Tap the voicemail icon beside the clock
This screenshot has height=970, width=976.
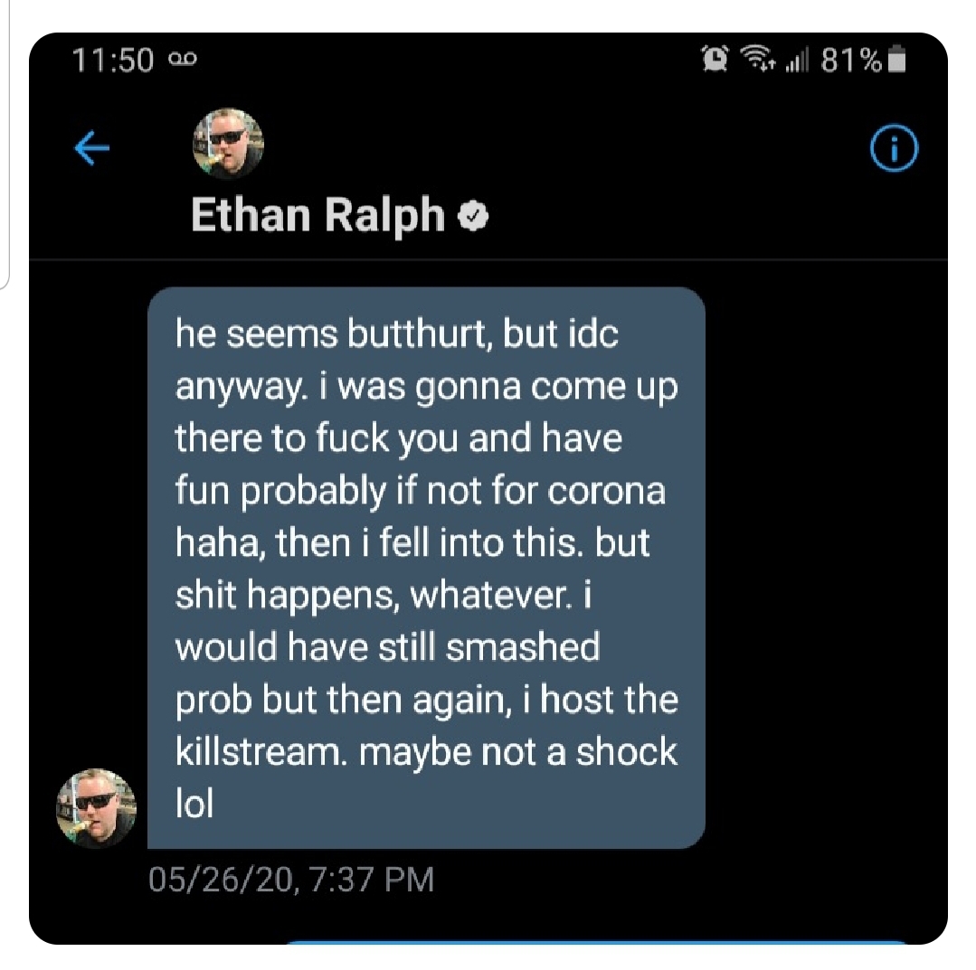[x=183, y=59]
